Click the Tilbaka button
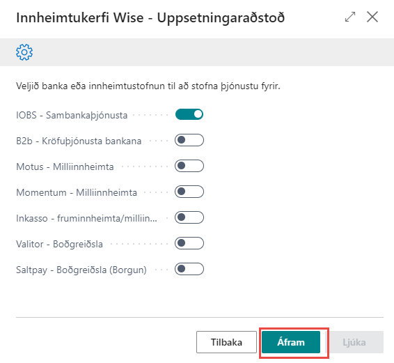 [226, 342]
